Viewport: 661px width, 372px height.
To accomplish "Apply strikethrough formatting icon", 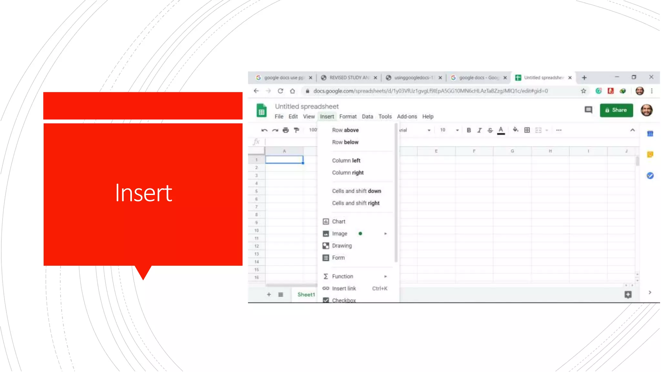I will point(490,130).
